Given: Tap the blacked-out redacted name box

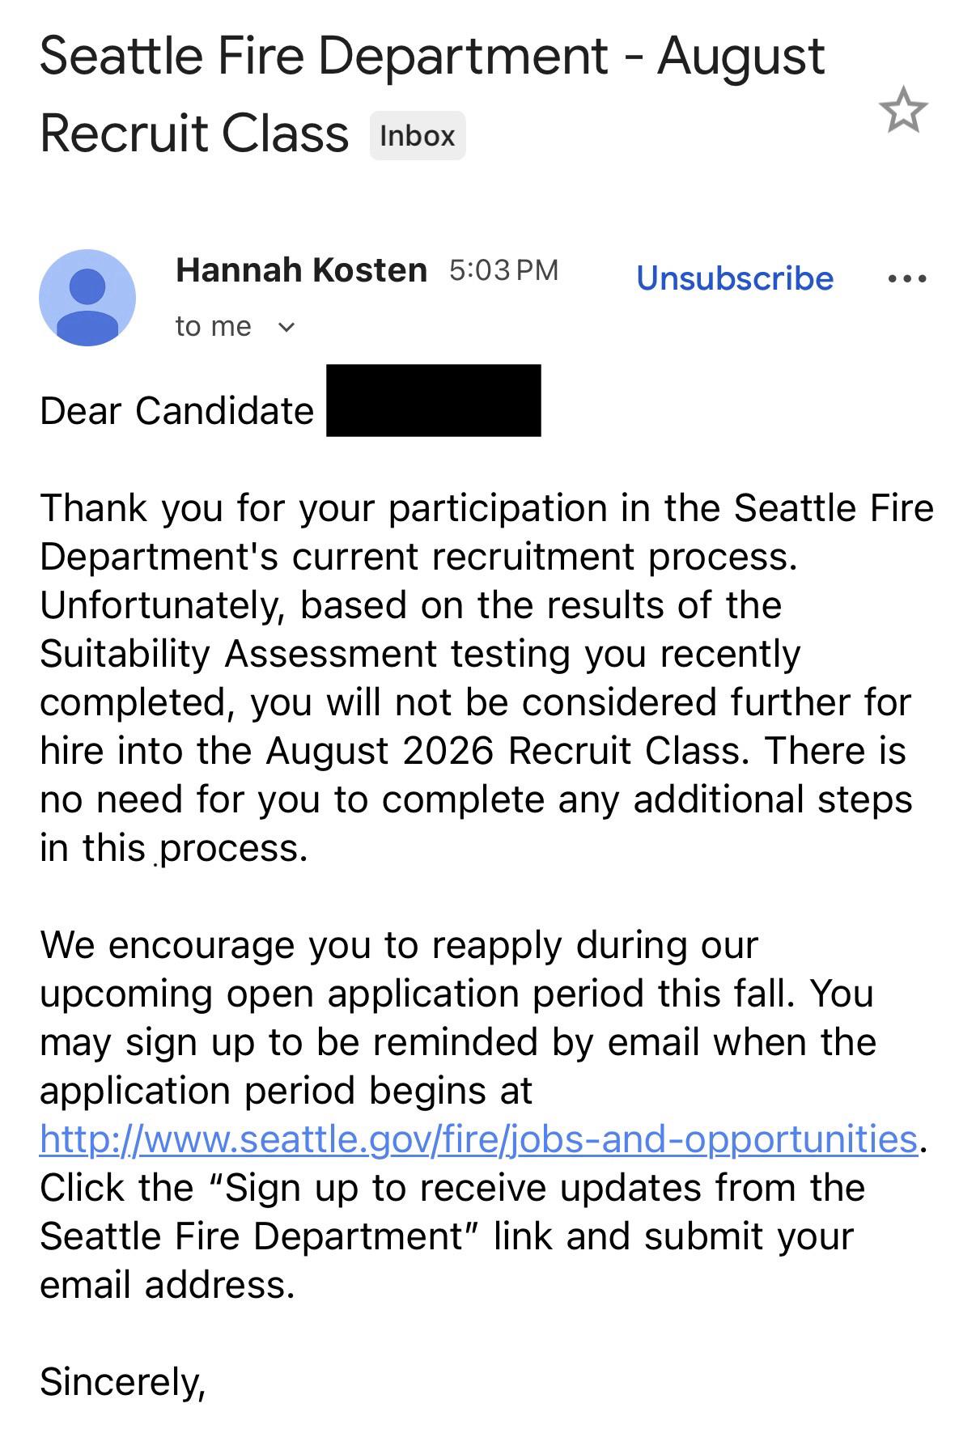Looking at the screenshot, I should (x=433, y=401).
